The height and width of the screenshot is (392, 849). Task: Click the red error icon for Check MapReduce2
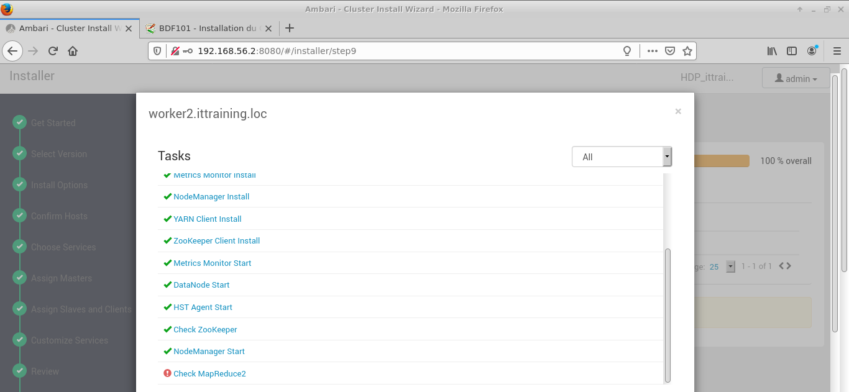pos(167,373)
